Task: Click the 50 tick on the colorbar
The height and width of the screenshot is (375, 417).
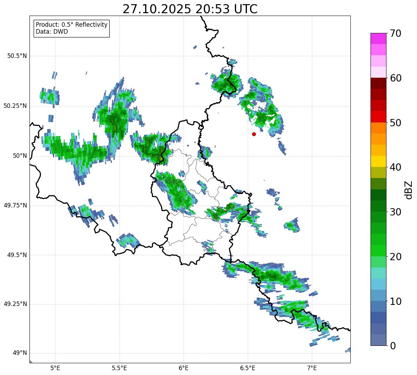Action: (x=395, y=123)
